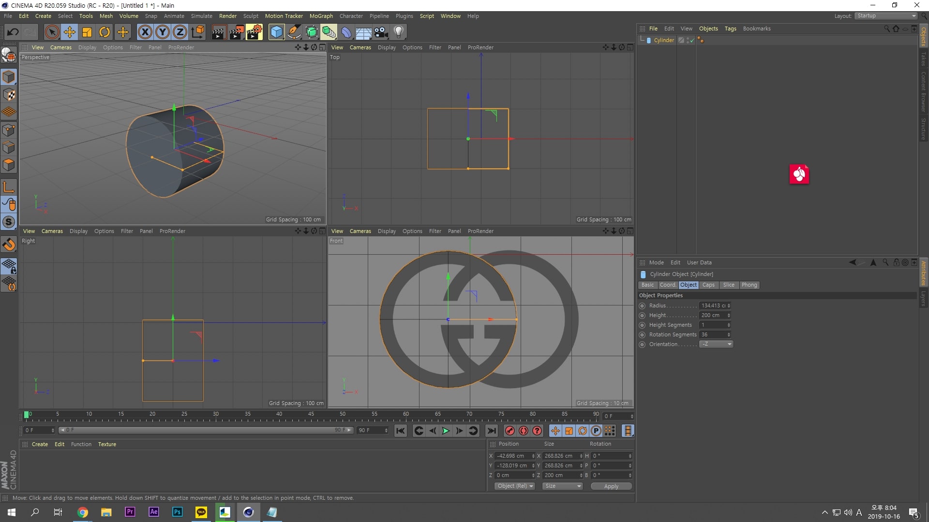Click Windows Start button
Screen dimensions: 929x522
[12, 512]
